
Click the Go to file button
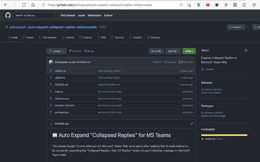click(x=156, y=51)
